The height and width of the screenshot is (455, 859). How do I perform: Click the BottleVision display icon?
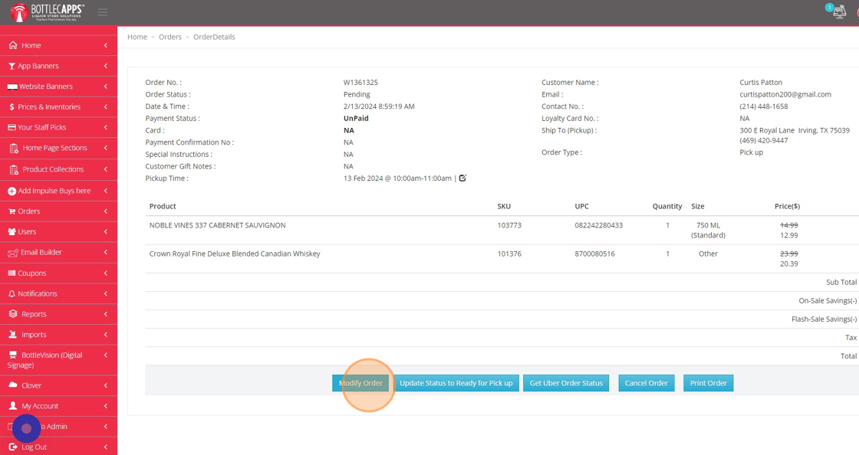pyautogui.click(x=13, y=355)
